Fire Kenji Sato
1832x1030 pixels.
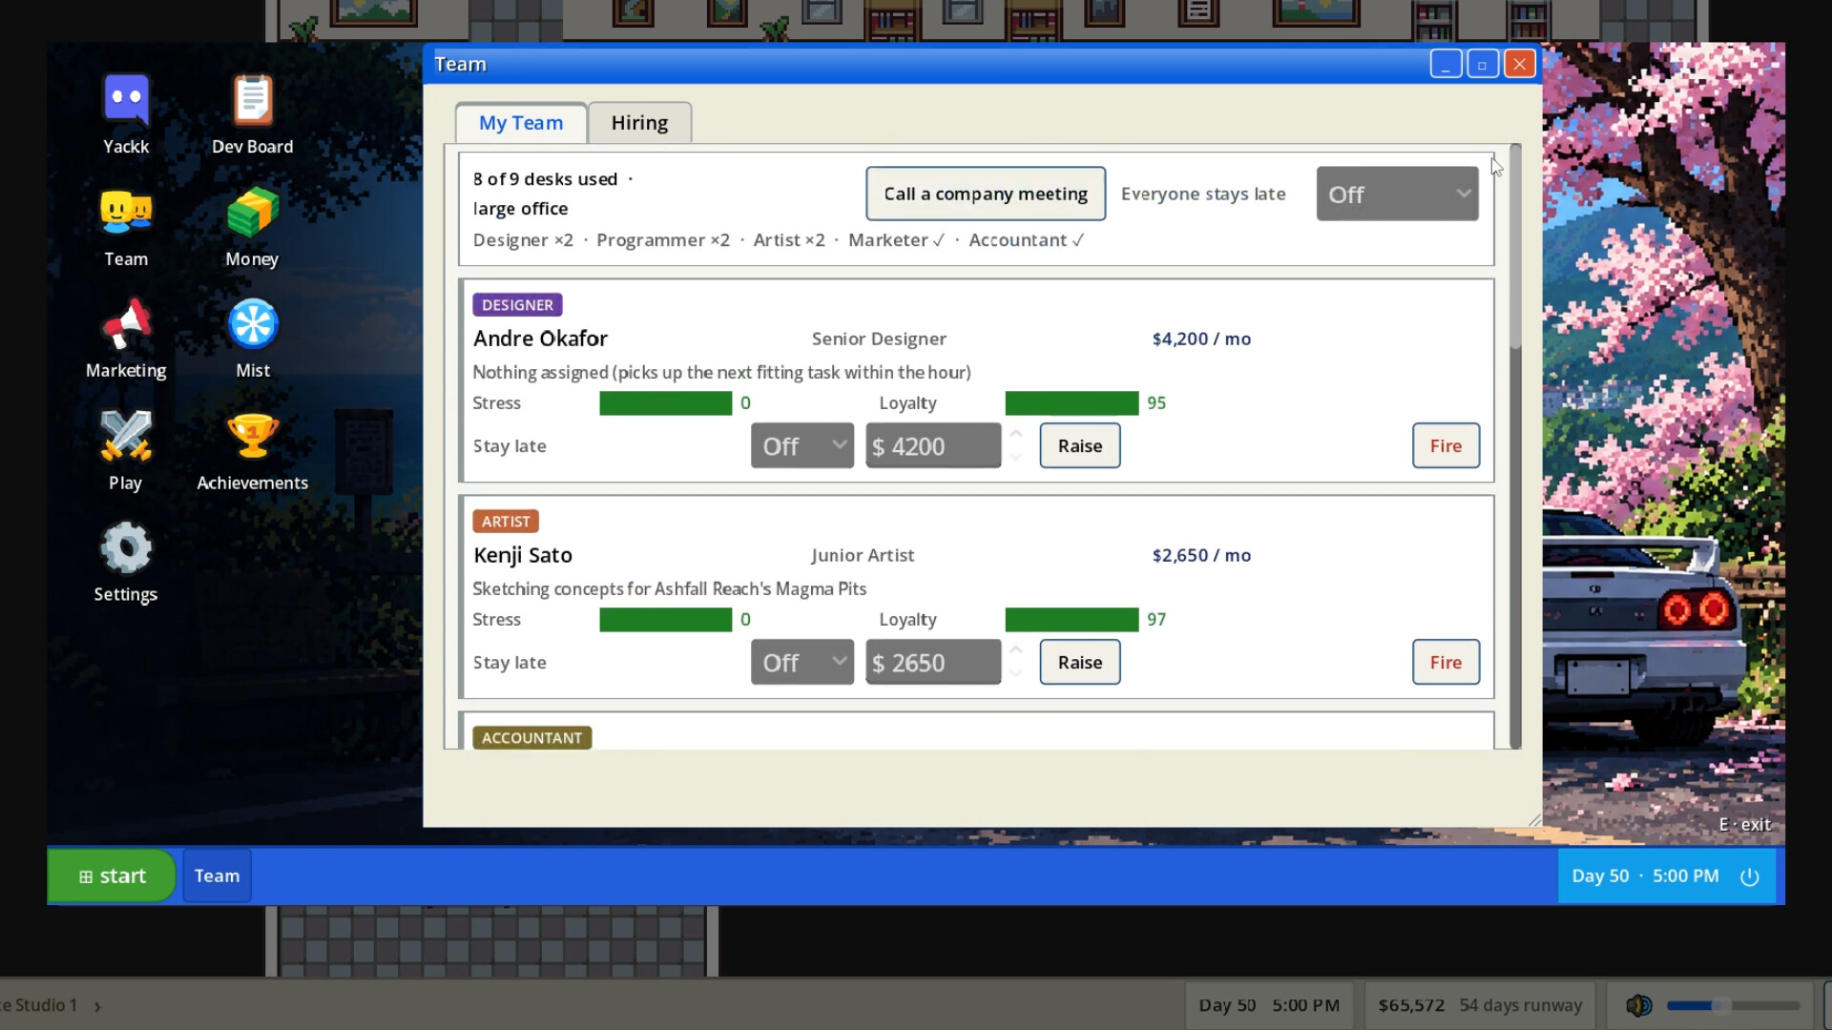[1446, 662]
